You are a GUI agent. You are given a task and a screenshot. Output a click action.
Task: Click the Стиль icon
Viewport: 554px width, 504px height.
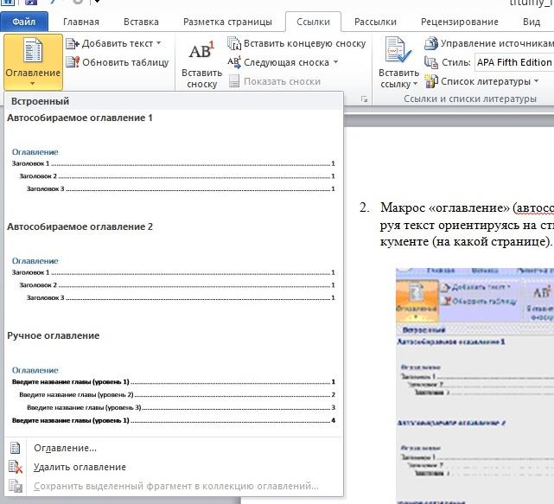[x=431, y=62]
